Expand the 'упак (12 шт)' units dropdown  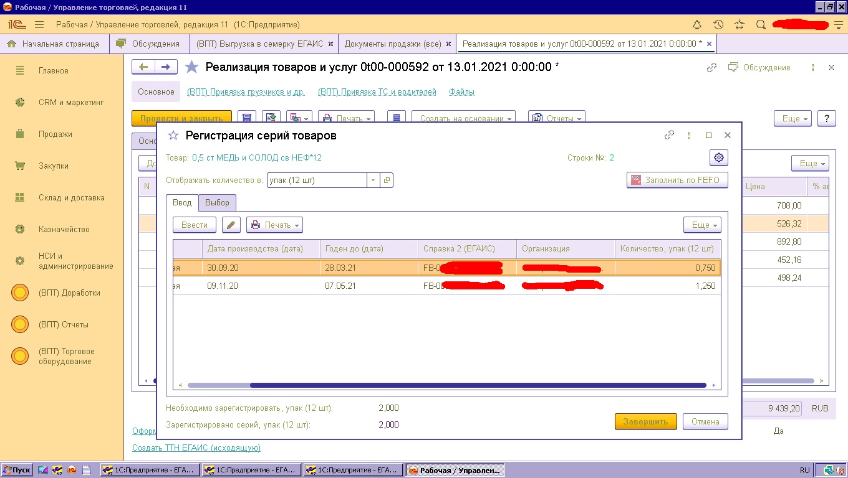pyautogui.click(x=373, y=180)
